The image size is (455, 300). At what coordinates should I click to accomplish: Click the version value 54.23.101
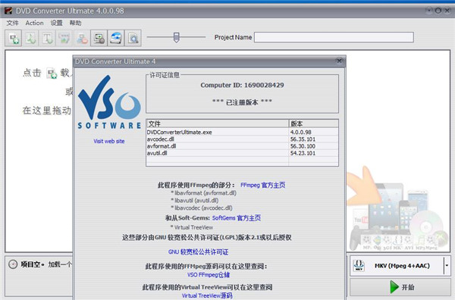tap(303, 153)
